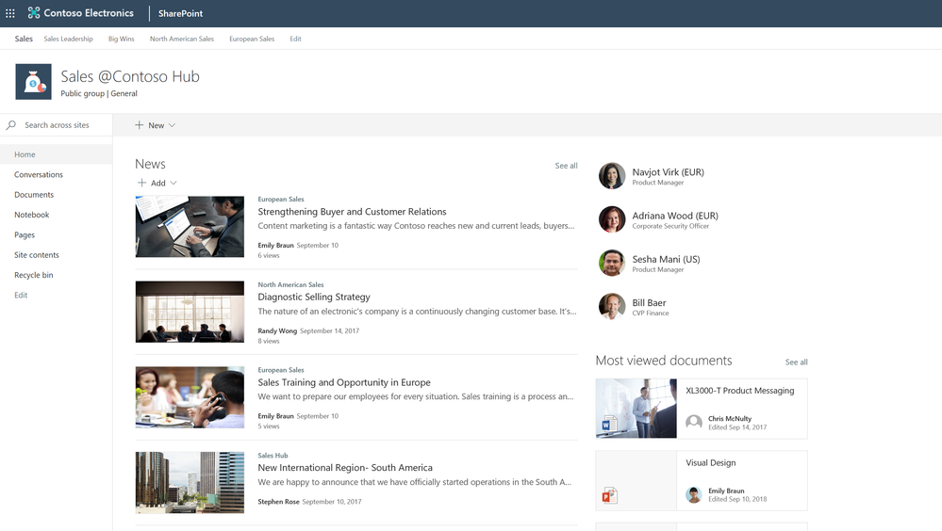This screenshot has height=531, width=942.
Task: Click author Randy Wong
Action: pyautogui.click(x=277, y=330)
